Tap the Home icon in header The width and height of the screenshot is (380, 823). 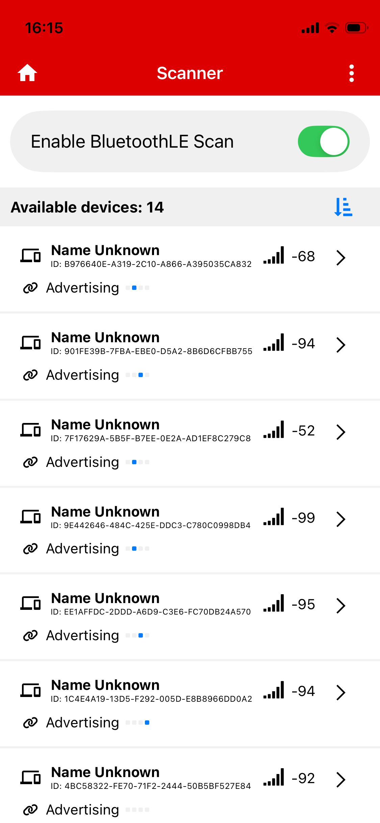27,73
